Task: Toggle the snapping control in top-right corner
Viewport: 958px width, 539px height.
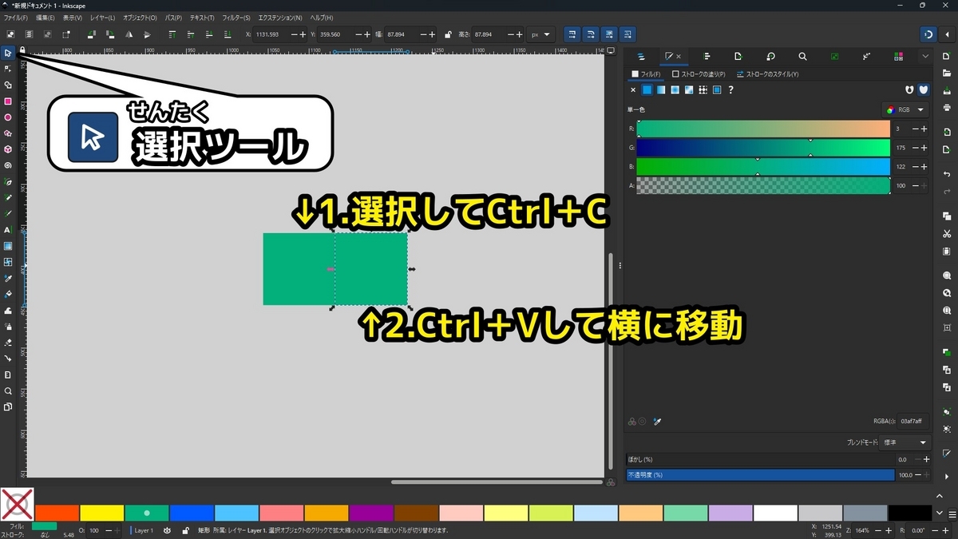Action: pos(928,34)
